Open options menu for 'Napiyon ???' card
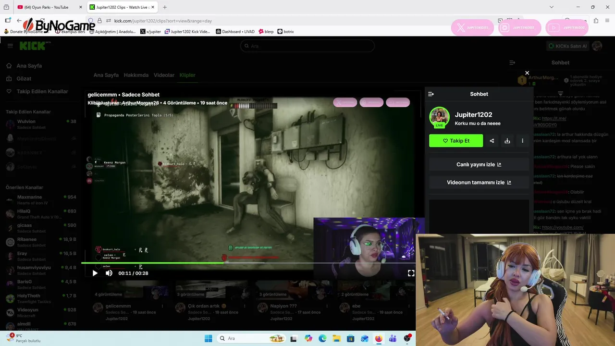This screenshot has height=346, width=615. (x=327, y=306)
